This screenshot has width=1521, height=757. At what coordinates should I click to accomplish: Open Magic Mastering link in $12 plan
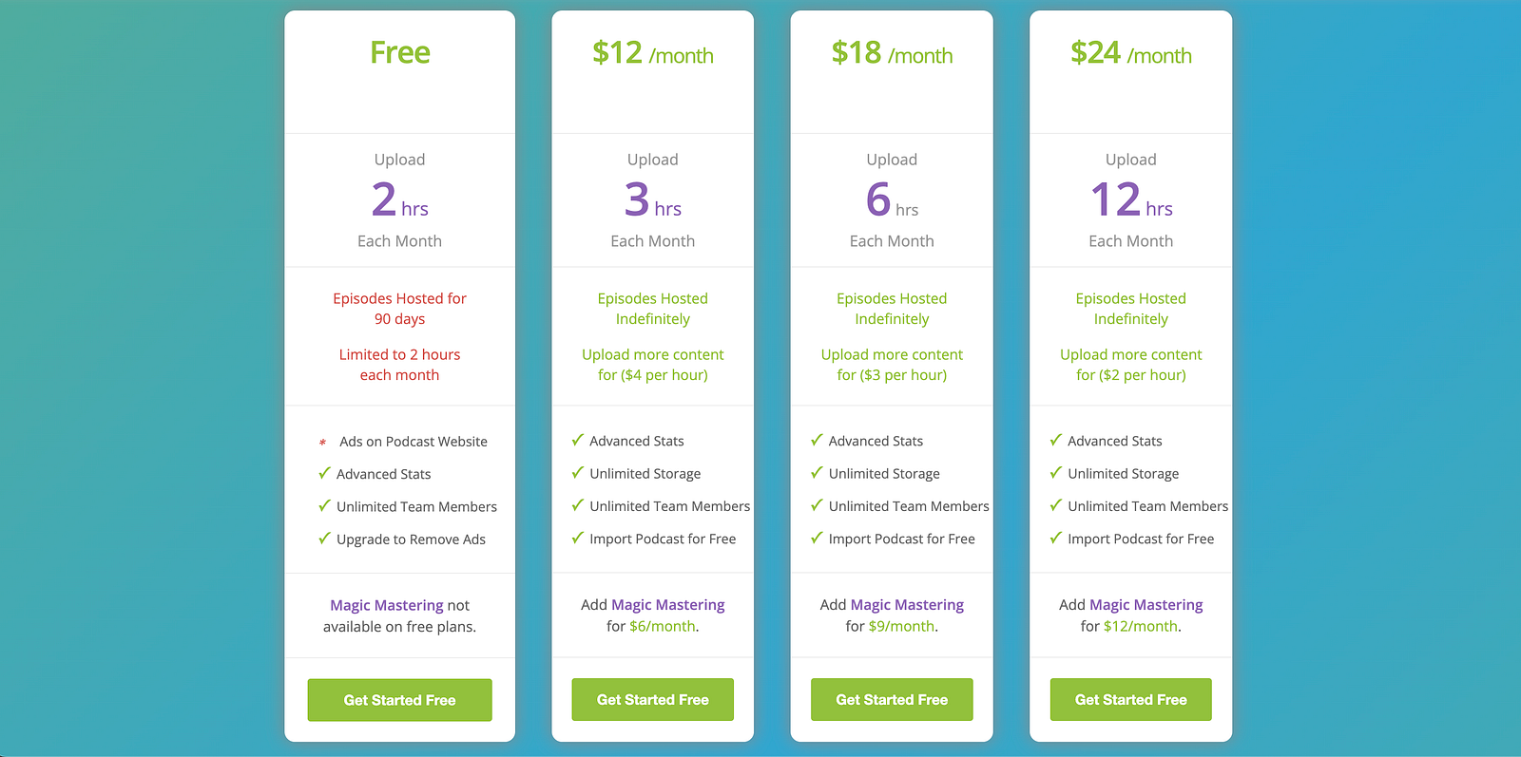click(x=667, y=605)
